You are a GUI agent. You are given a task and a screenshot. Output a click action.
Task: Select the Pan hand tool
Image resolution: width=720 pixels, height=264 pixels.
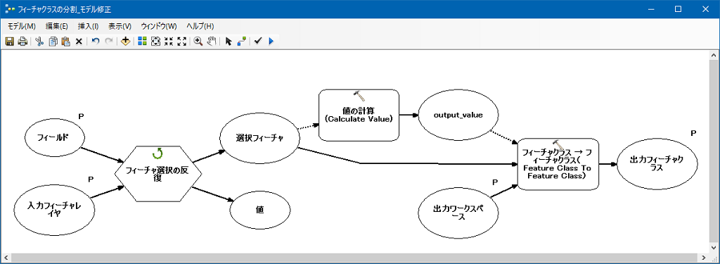point(211,42)
